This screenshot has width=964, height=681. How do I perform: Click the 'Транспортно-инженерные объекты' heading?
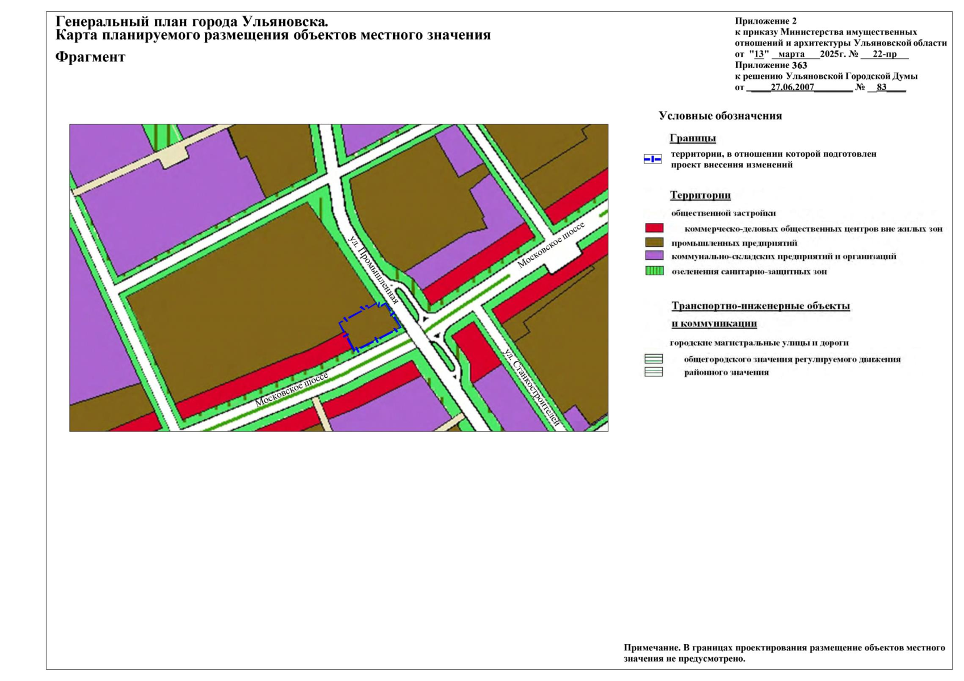pyautogui.click(x=760, y=306)
